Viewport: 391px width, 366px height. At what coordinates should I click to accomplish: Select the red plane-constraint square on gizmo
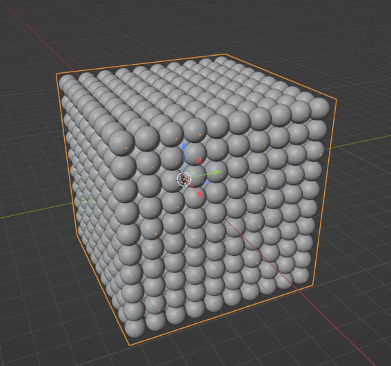[199, 161]
